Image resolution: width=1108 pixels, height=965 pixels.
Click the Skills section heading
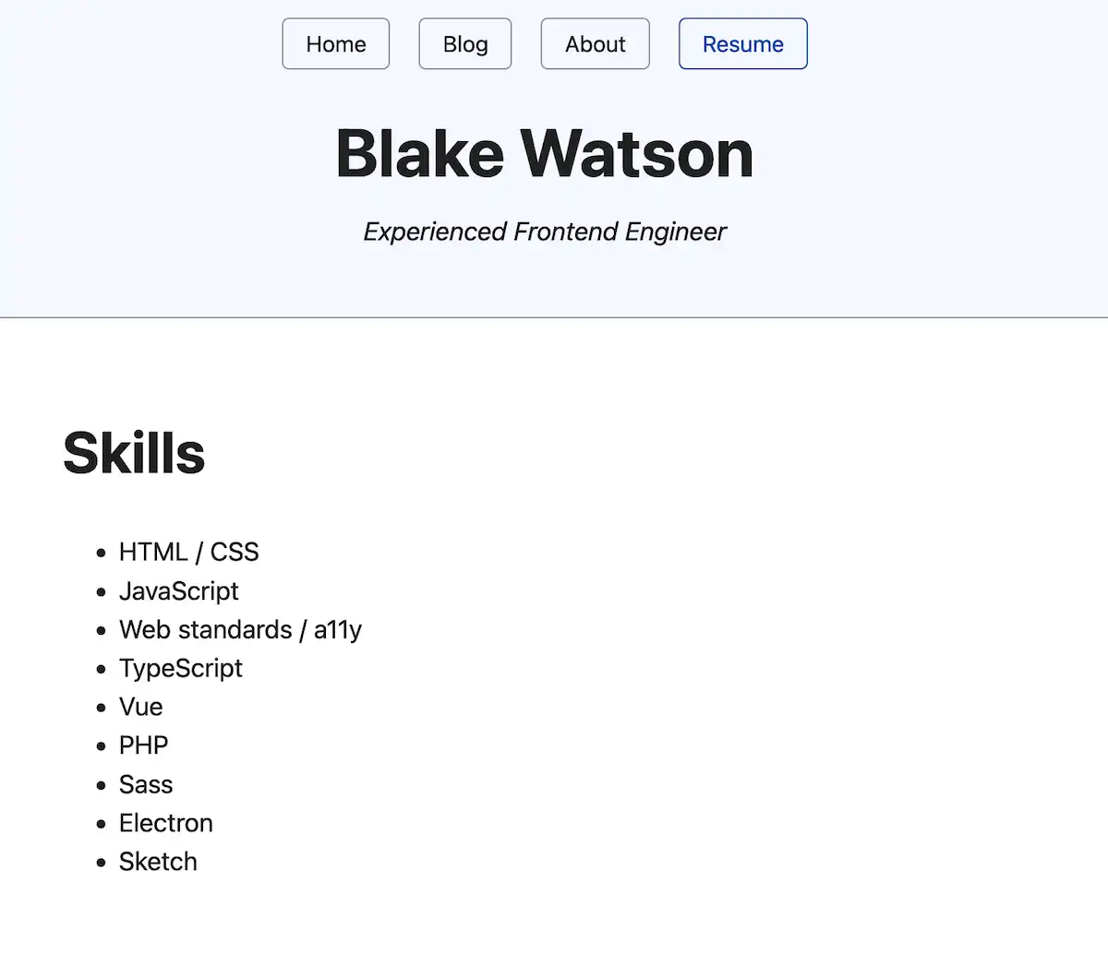[x=134, y=452]
